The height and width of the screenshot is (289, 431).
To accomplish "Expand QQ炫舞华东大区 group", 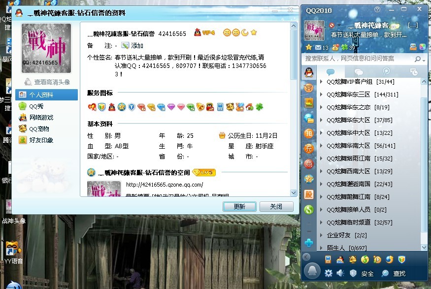I will click(x=321, y=120).
